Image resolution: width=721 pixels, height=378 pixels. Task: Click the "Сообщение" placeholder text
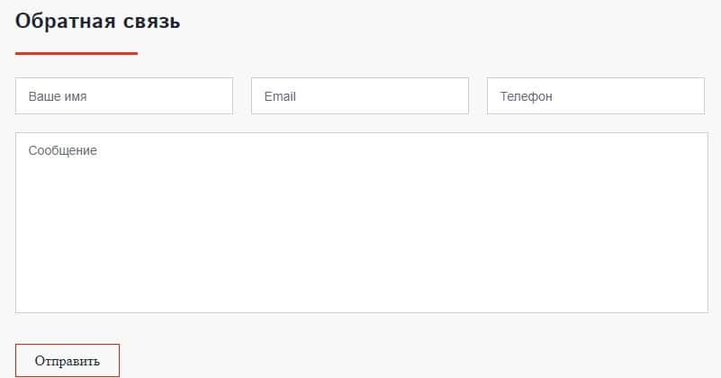point(63,151)
